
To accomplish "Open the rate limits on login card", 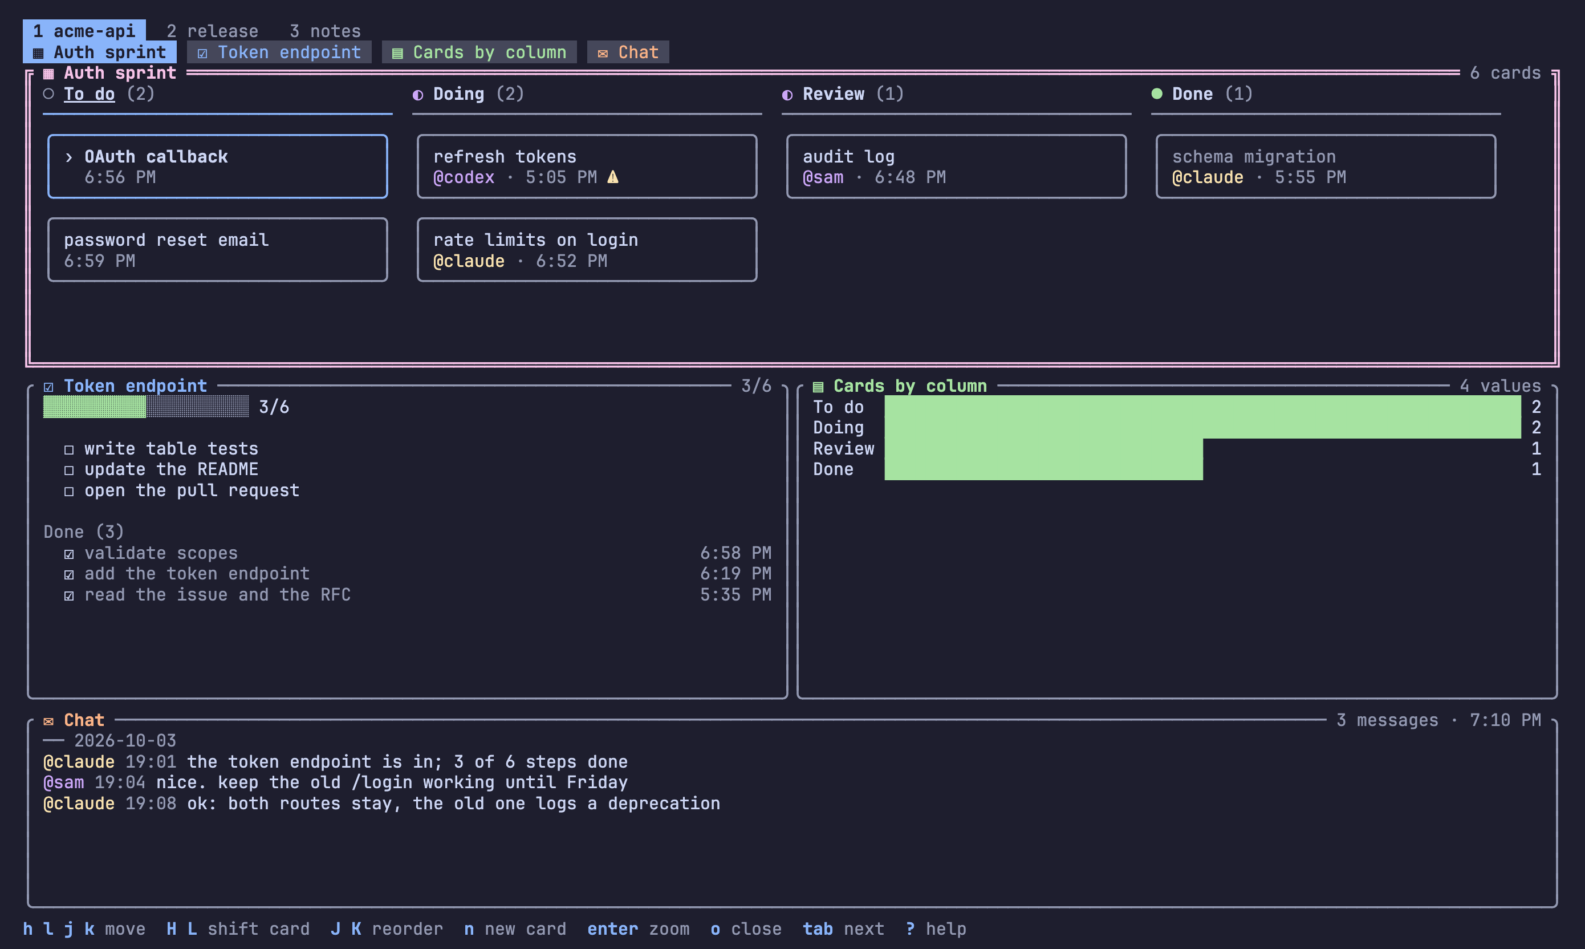I will 587,250.
